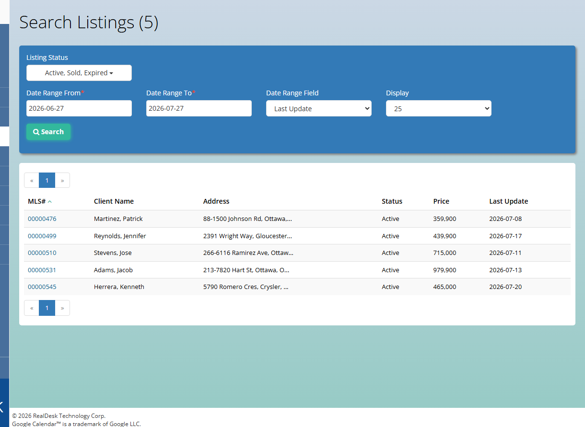Screen dimensions: 585x427
Task: Open listing 00000510
Action: pos(42,253)
